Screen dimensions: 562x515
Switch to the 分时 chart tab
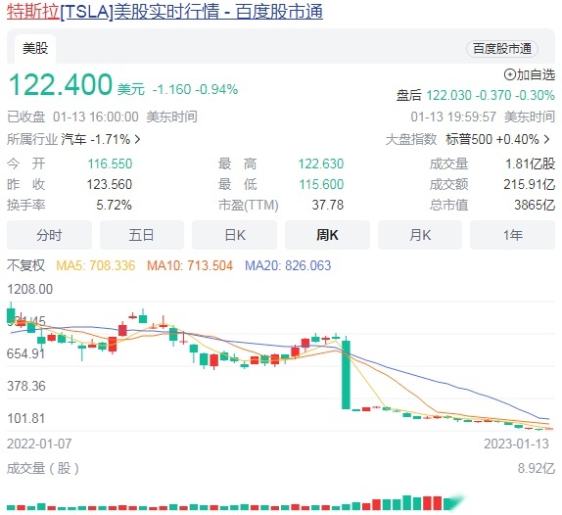coord(49,235)
